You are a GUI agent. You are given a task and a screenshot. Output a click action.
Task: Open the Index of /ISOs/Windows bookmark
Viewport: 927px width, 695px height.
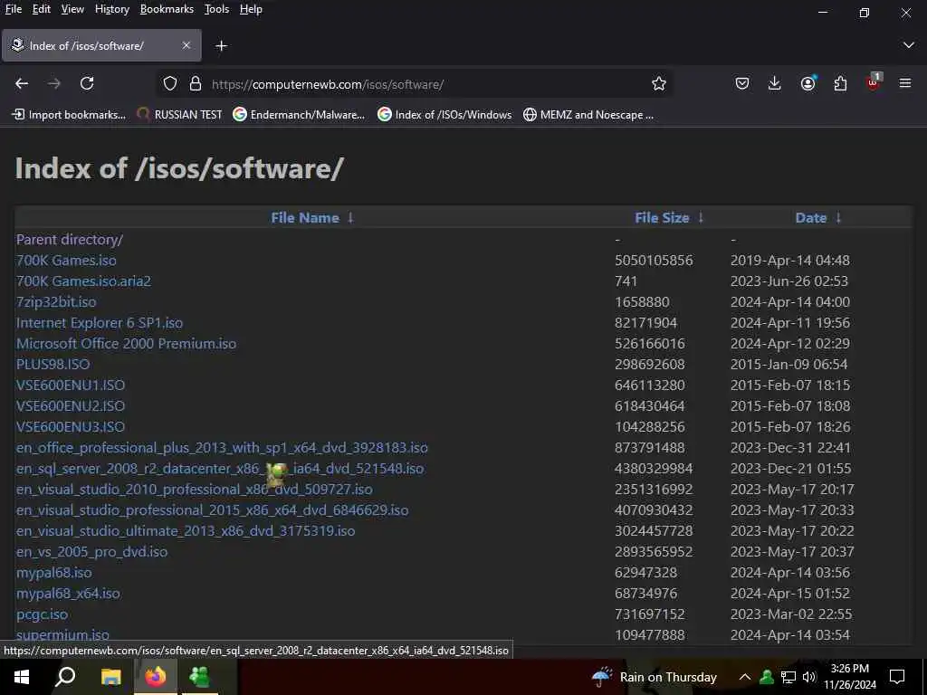point(444,115)
